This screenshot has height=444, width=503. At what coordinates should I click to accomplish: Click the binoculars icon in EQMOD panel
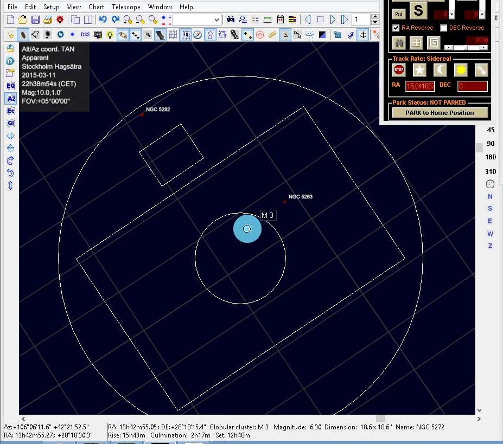[x=399, y=43]
